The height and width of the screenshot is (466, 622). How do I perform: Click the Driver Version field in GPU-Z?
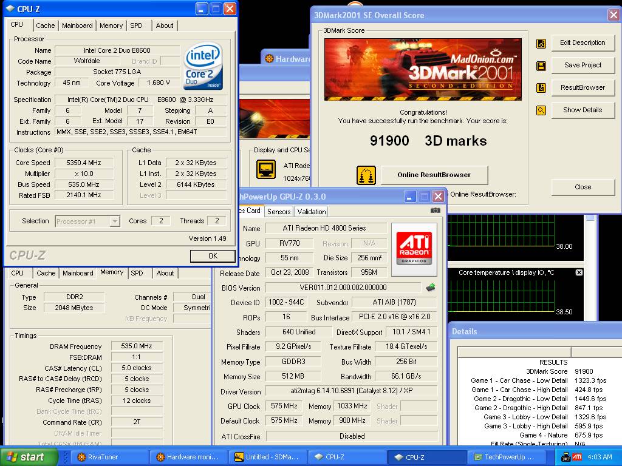point(352,391)
